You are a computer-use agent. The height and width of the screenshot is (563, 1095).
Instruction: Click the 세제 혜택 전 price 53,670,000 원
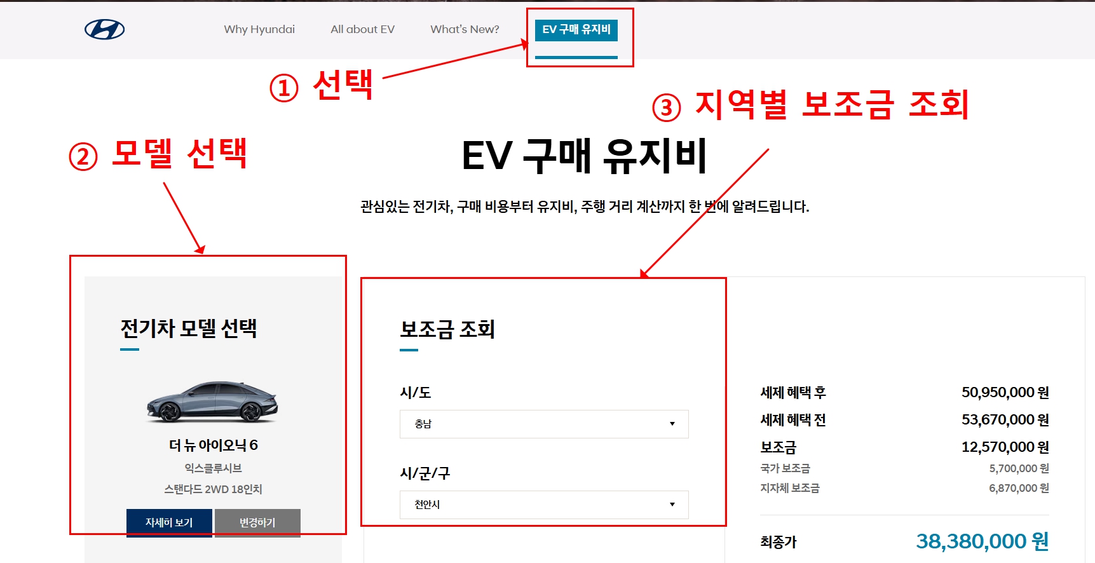point(1005,419)
